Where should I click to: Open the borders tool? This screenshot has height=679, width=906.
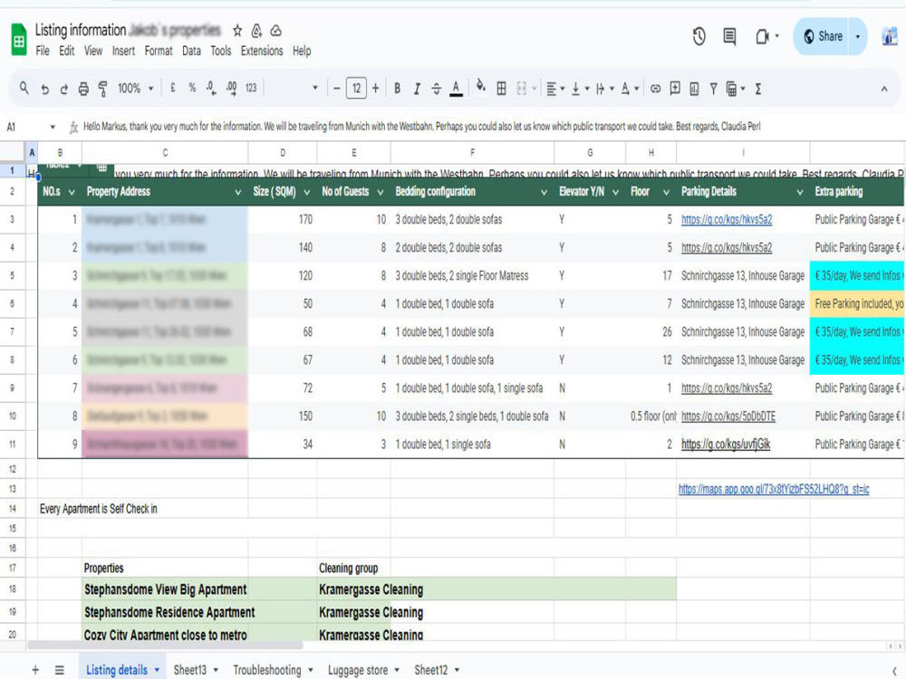tap(502, 89)
